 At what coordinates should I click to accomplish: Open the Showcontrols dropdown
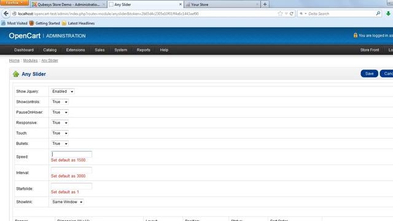(x=60, y=102)
